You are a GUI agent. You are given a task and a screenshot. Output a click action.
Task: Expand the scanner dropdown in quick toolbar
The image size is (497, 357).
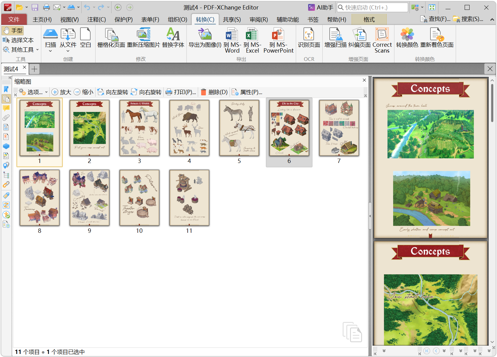click(79, 7)
